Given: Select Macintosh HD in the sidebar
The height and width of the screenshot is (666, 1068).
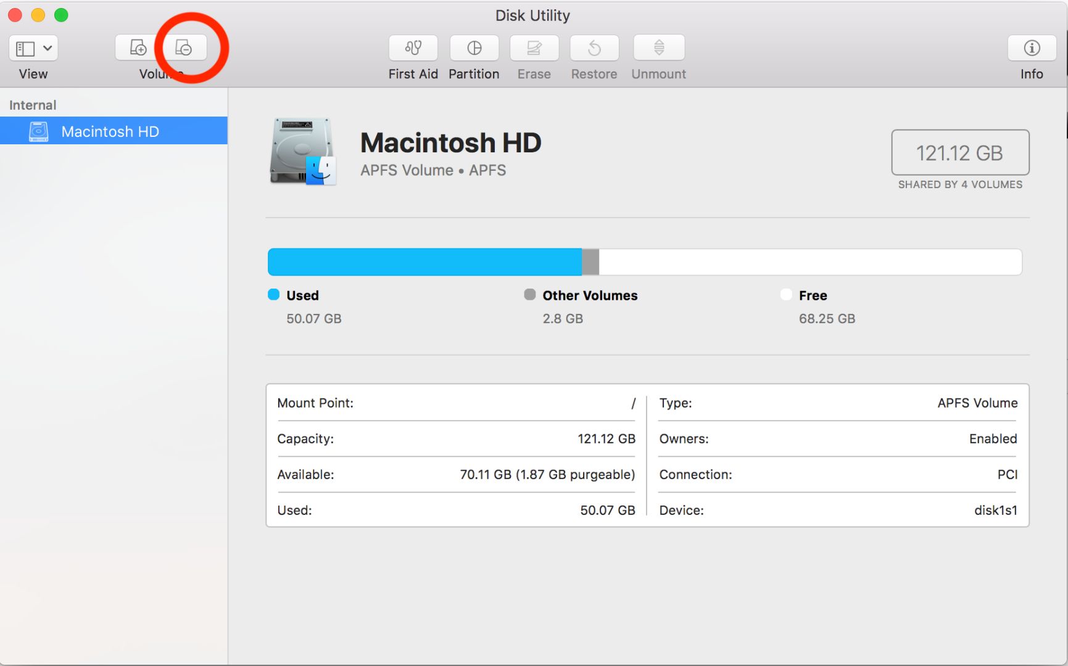Looking at the screenshot, I should pos(114,131).
